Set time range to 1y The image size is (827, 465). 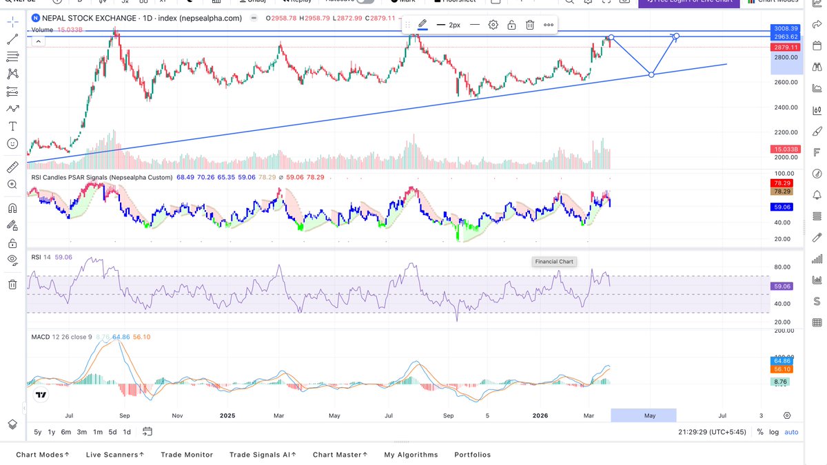click(x=52, y=432)
